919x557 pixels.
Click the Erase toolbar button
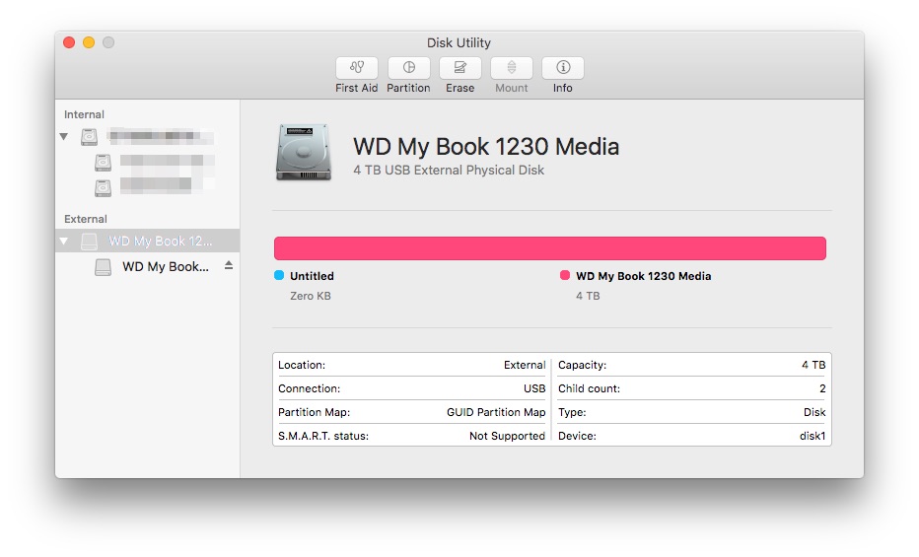460,68
